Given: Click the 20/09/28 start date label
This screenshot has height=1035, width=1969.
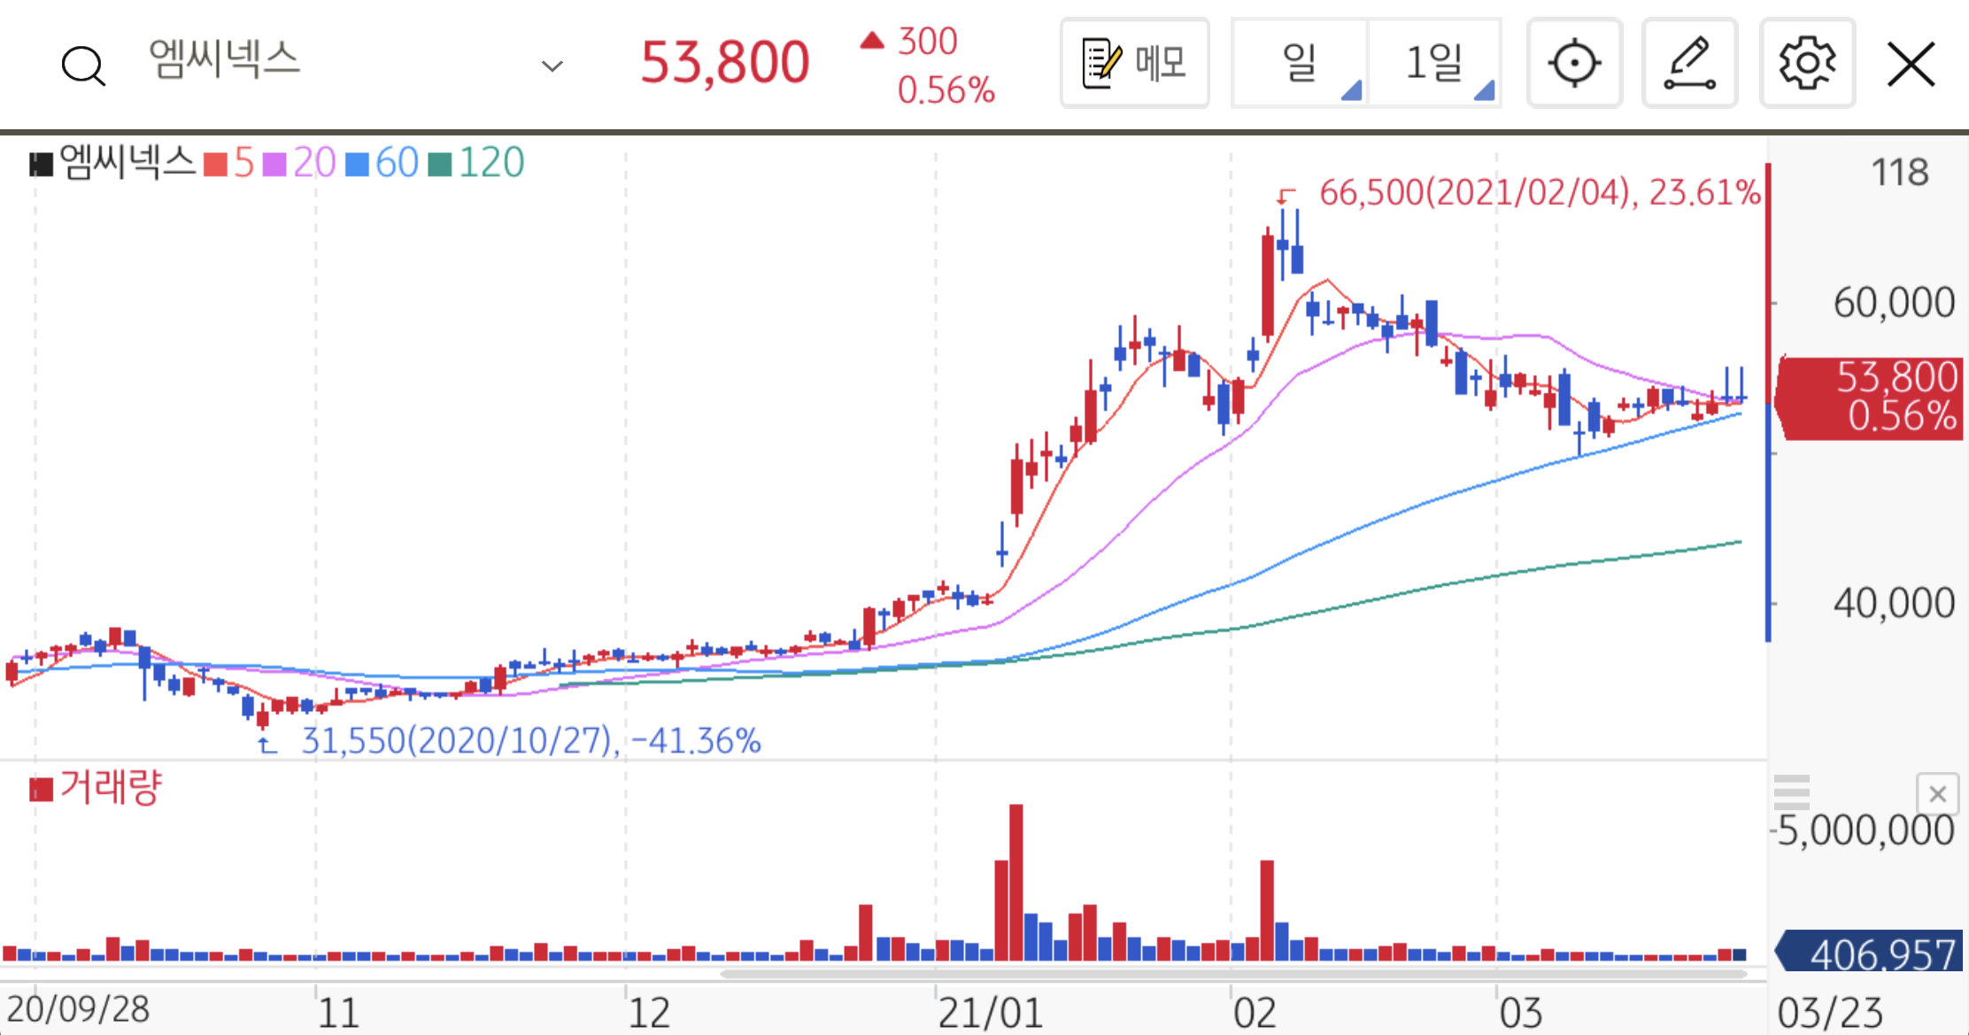Looking at the screenshot, I should (x=78, y=1009).
